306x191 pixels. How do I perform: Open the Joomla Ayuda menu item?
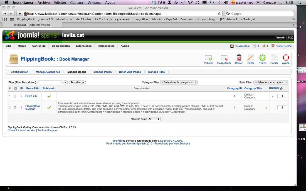(125, 46)
